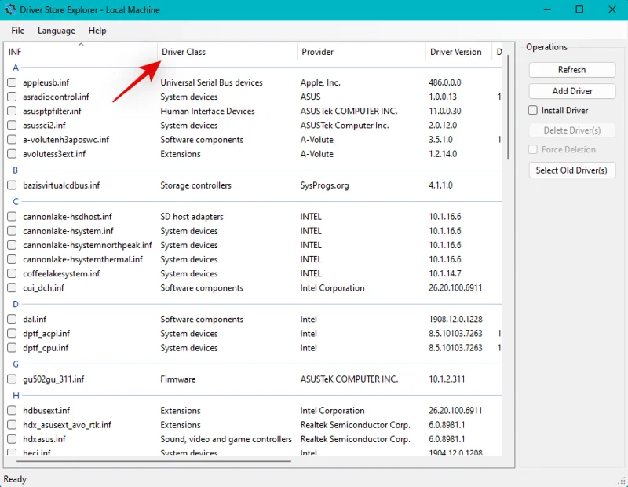Viewport: 628px width, 487px height.
Task: Select the bazisvirtualcdbus.inf checkbox
Action: (x=12, y=185)
